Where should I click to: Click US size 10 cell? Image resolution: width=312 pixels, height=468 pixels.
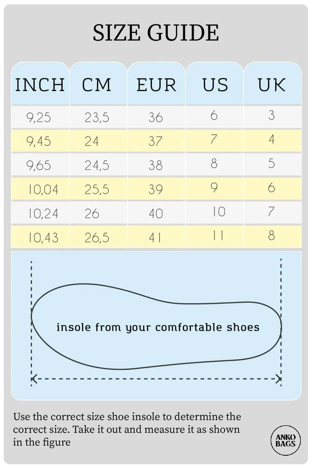[219, 212]
